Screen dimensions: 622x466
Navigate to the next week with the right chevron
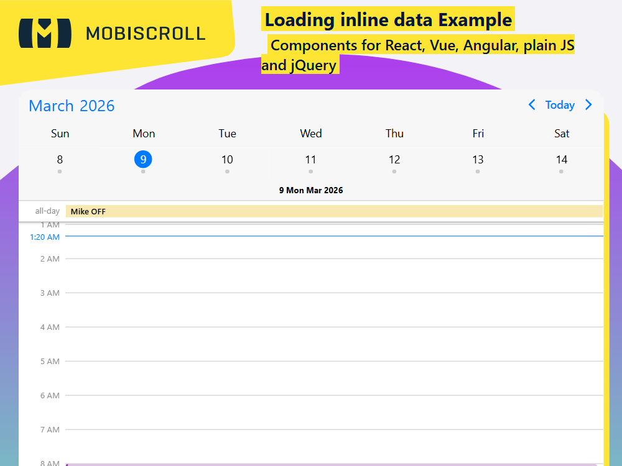point(588,105)
